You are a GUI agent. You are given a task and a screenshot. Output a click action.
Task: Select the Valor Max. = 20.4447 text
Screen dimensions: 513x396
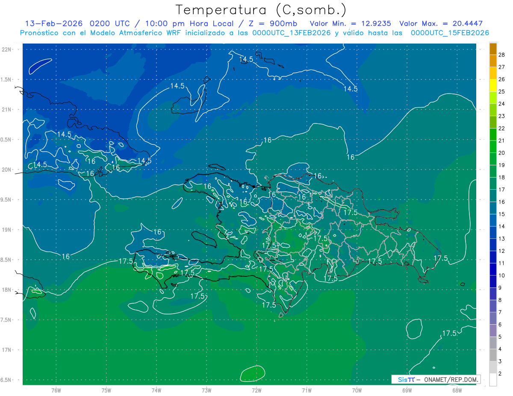(x=441, y=23)
